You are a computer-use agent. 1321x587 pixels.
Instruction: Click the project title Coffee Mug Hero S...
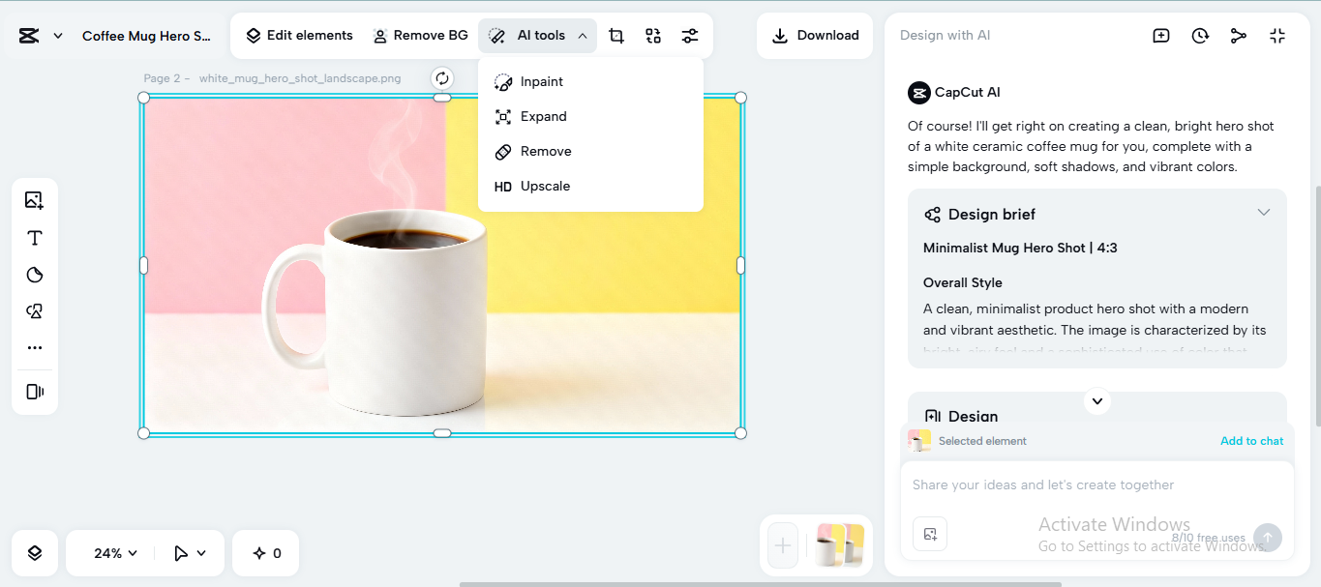click(146, 36)
